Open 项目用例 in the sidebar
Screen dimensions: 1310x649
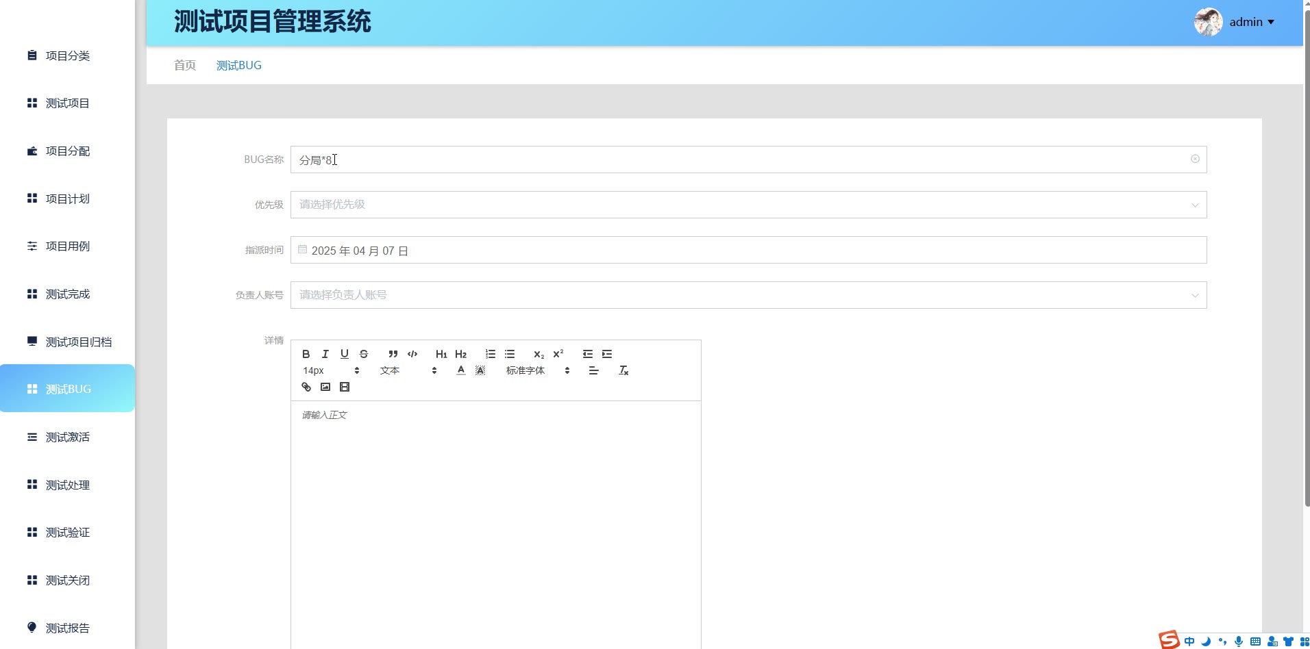[67, 246]
